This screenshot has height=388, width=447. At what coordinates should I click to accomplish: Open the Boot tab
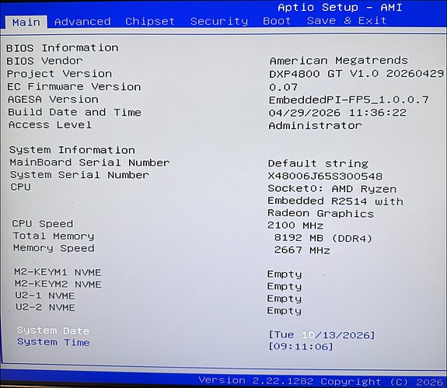tap(277, 21)
